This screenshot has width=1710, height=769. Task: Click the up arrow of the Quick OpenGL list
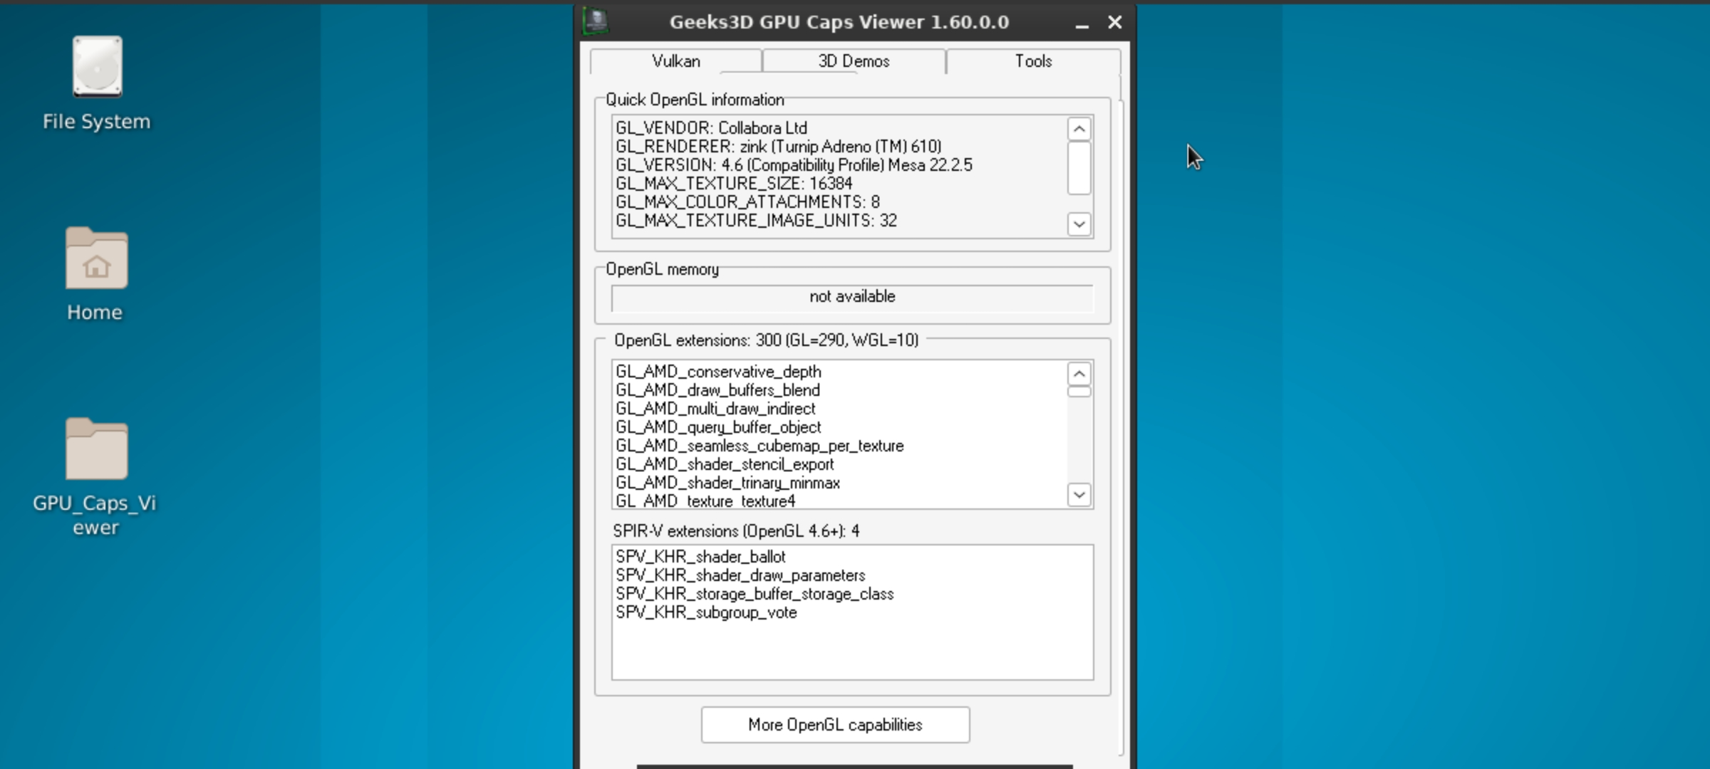click(1078, 129)
